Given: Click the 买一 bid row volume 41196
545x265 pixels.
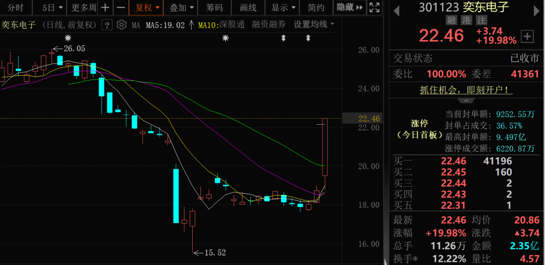Looking at the screenshot, I should pos(498,161).
